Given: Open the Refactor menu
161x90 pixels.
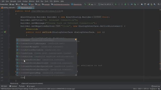Looking at the screenshot, I should click(x=31, y=1).
